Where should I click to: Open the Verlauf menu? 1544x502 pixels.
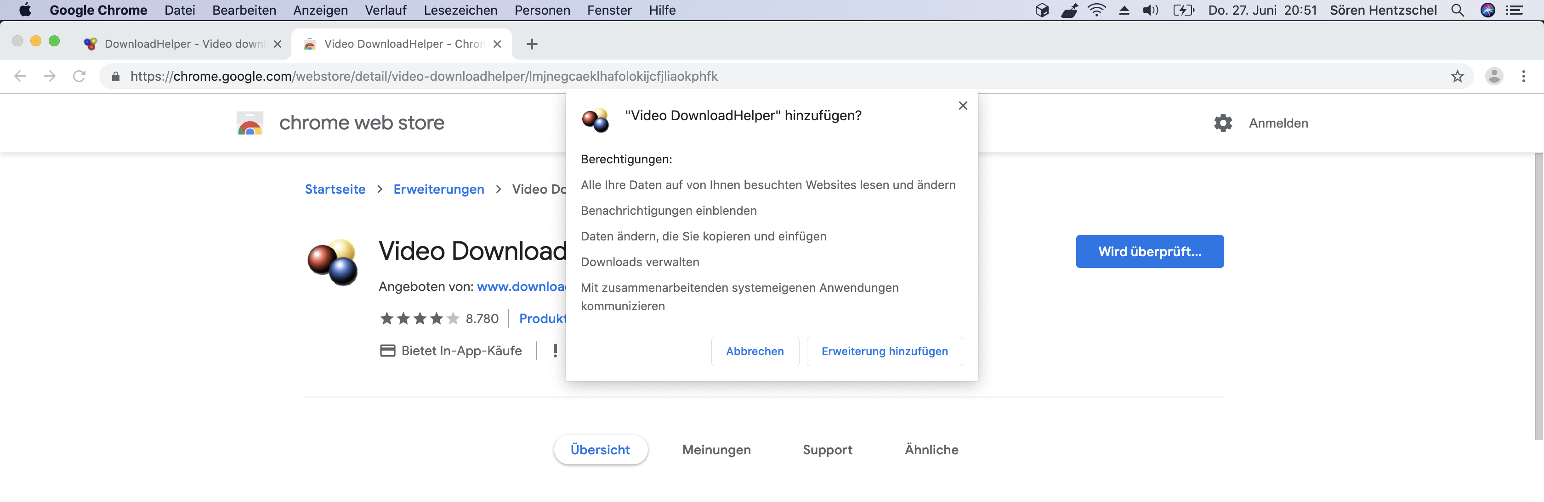tap(386, 10)
